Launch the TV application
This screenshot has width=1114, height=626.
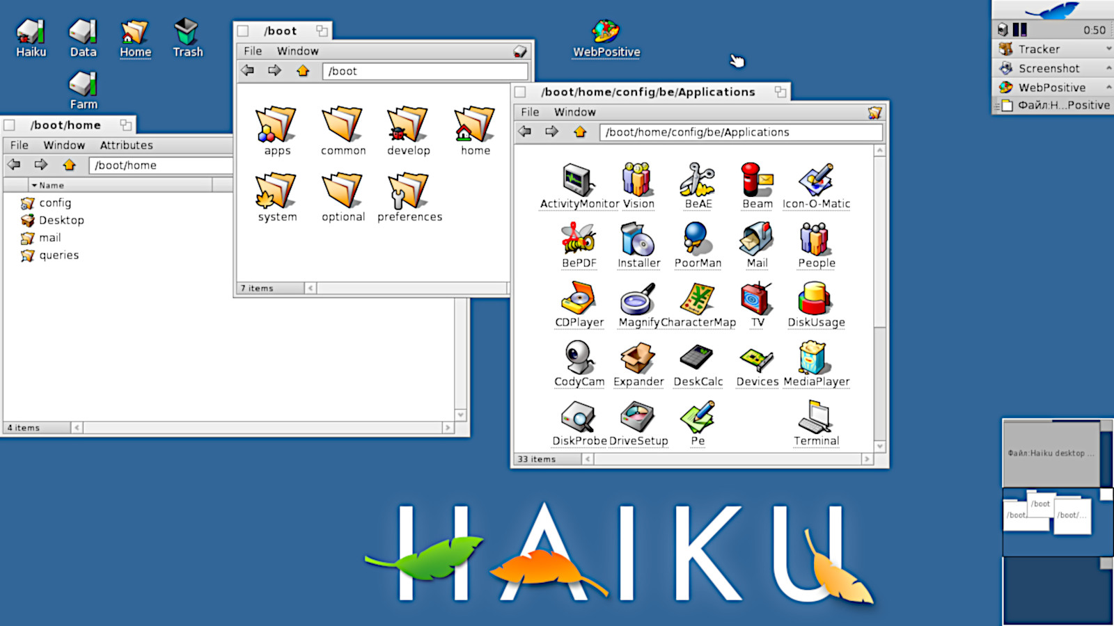click(x=757, y=298)
